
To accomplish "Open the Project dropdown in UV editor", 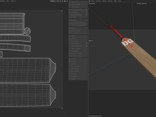I will tap(54, 1).
